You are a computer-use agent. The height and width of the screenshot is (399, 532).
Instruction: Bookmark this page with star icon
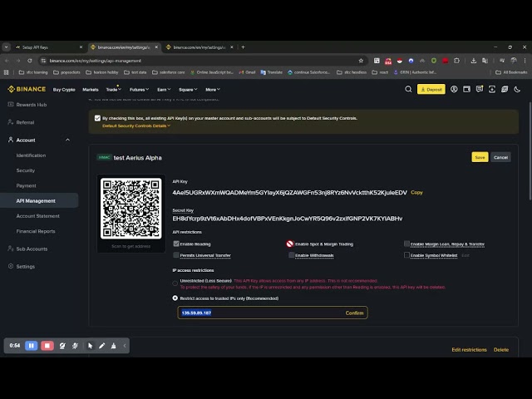point(361,61)
